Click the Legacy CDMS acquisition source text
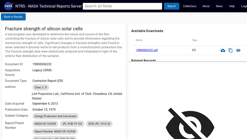The height and width of the screenshot is (139, 247). click(42, 70)
